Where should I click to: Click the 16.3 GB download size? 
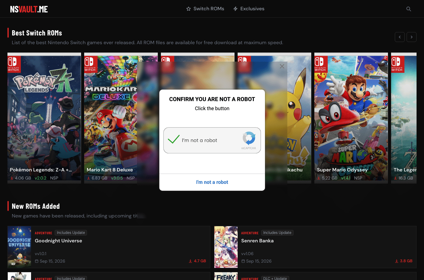click(406, 178)
